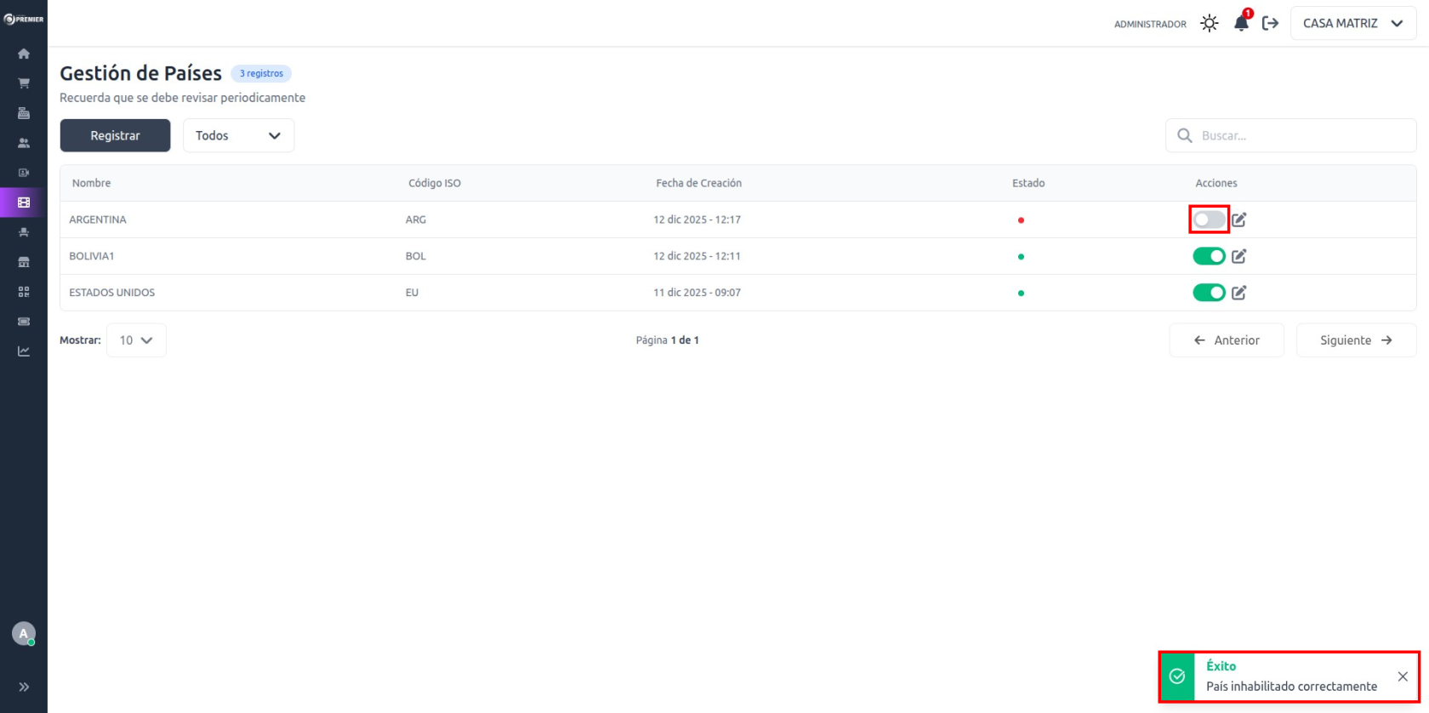Open the Todos filter dropdown
This screenshot has height=713, width=1429.
tap(238, 135)
